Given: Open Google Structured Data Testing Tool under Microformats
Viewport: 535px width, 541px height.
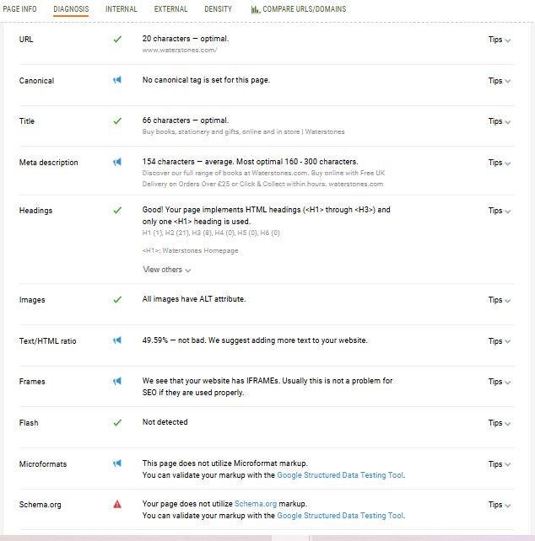Looking at the screenshot, I should point(340,475).
